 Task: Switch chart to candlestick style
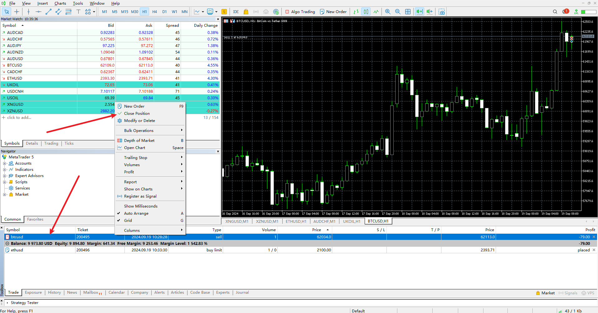pyautogui.click(x=366, y=12)
